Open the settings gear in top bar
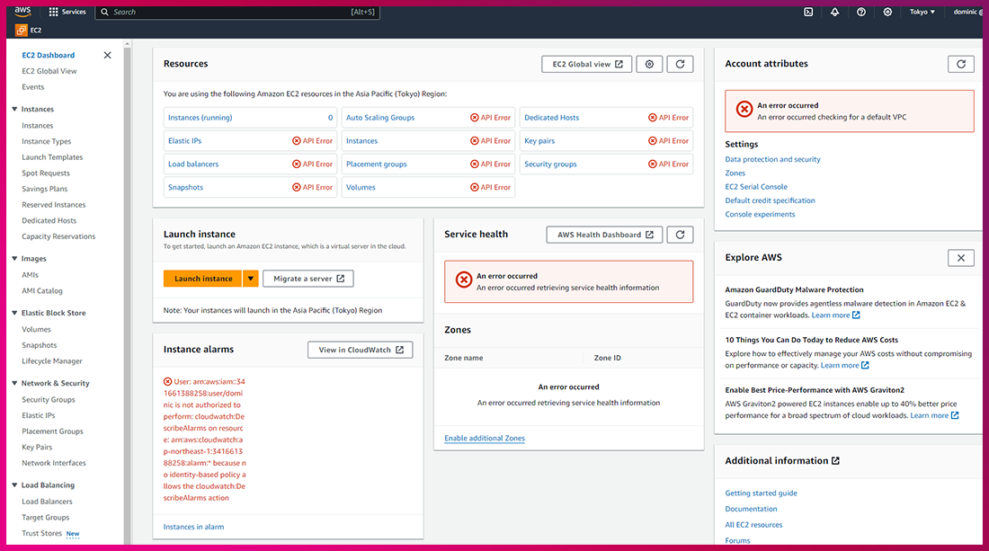The height and width of the screenshot is (551, 989). [887, 12]
